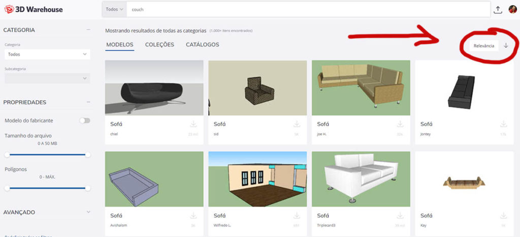The height and width of the screenshot is (237, 520).
Task: Download the Sofá model by sid
Action: click(x=297, y=124)
